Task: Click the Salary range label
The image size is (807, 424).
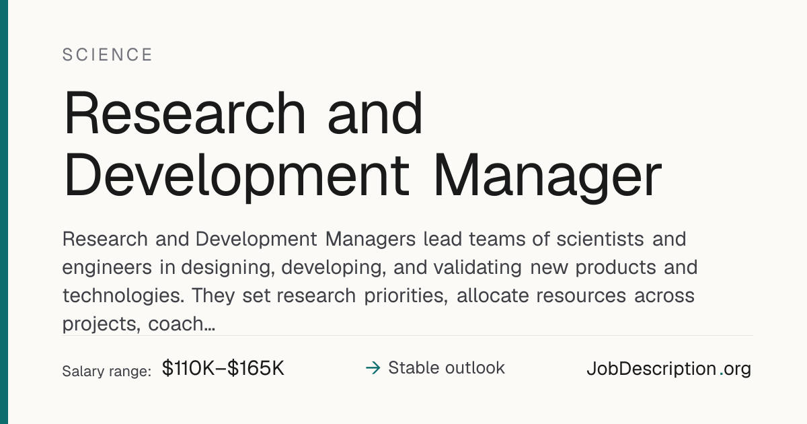Action: tap(106, 371)
